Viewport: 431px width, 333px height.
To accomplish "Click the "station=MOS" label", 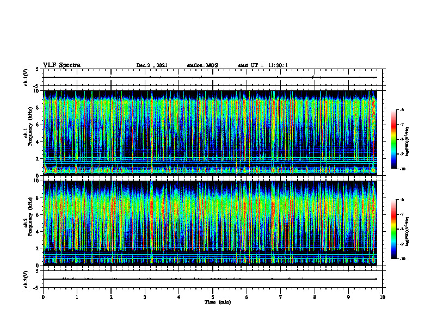I will (x=202, y=65).
